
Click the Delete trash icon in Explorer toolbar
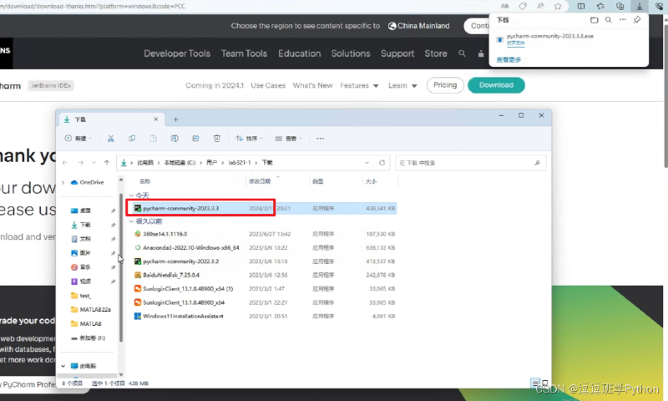217,139
